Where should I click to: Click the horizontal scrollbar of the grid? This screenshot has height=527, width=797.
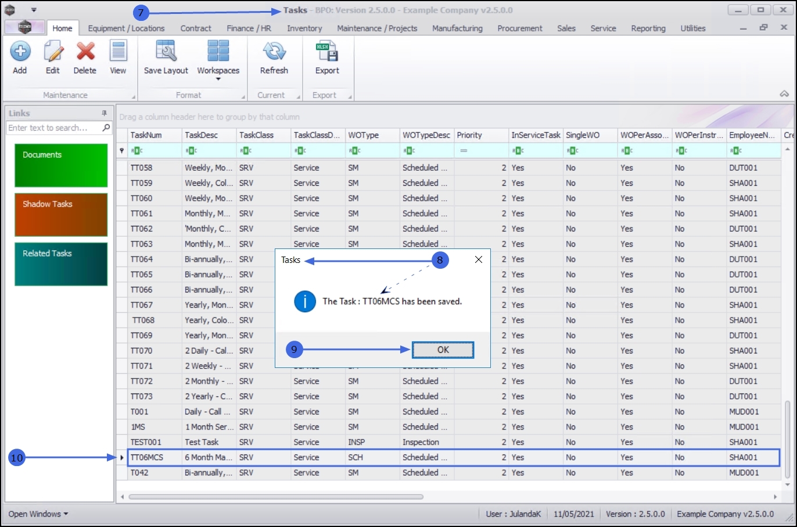coord(276,497)
